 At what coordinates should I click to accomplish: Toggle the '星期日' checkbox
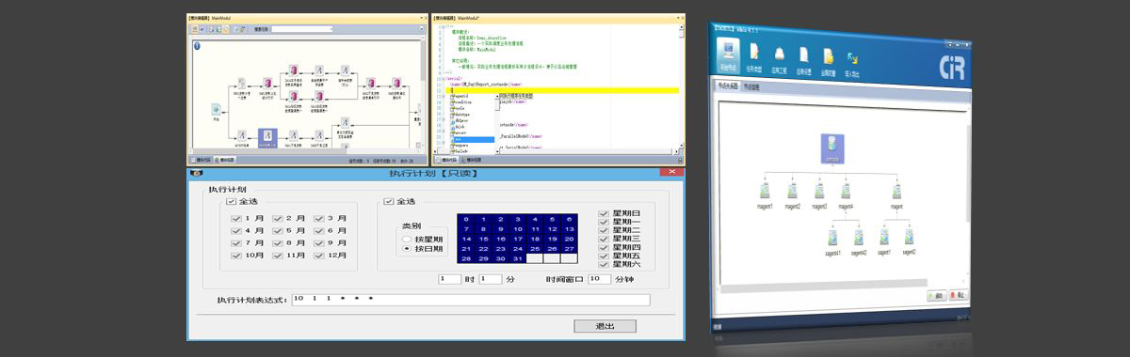(x=604, y=214)
